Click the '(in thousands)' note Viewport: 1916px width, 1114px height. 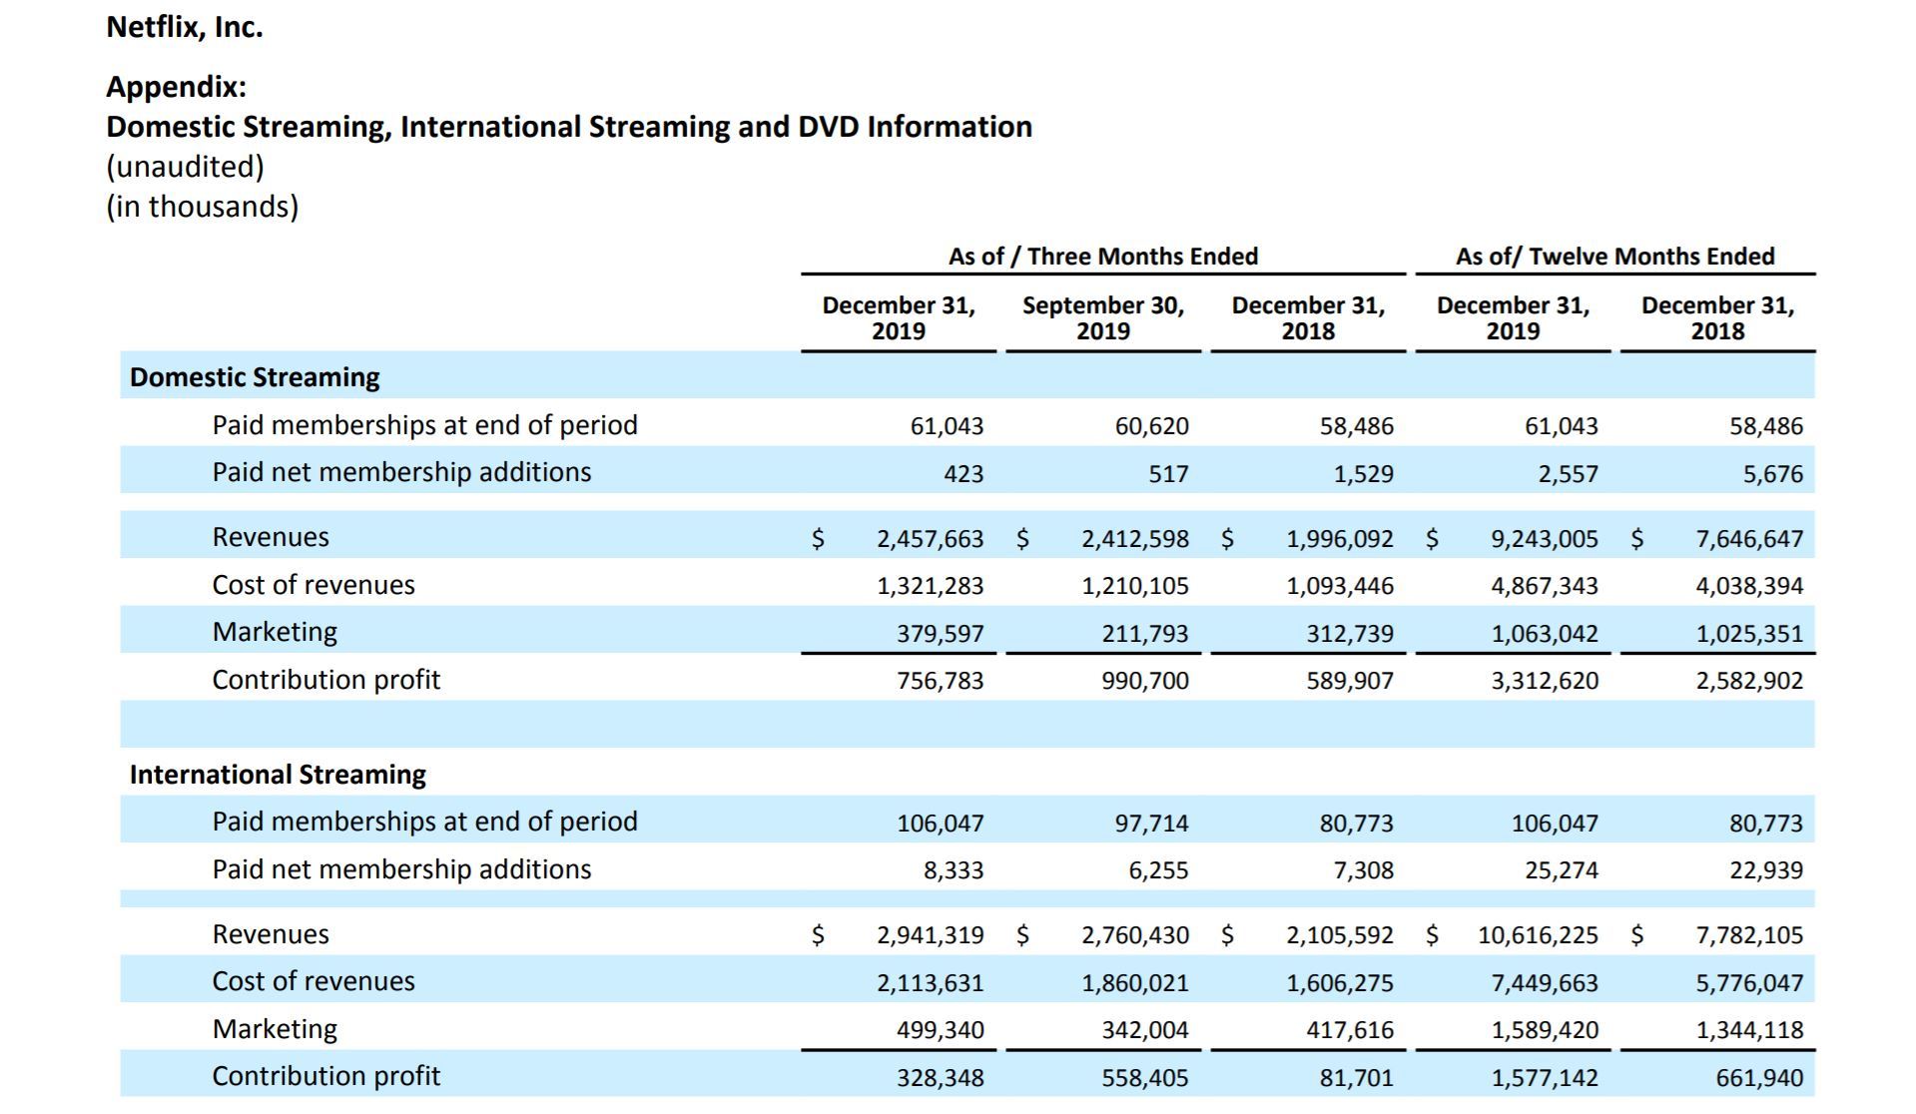[203, 207]
